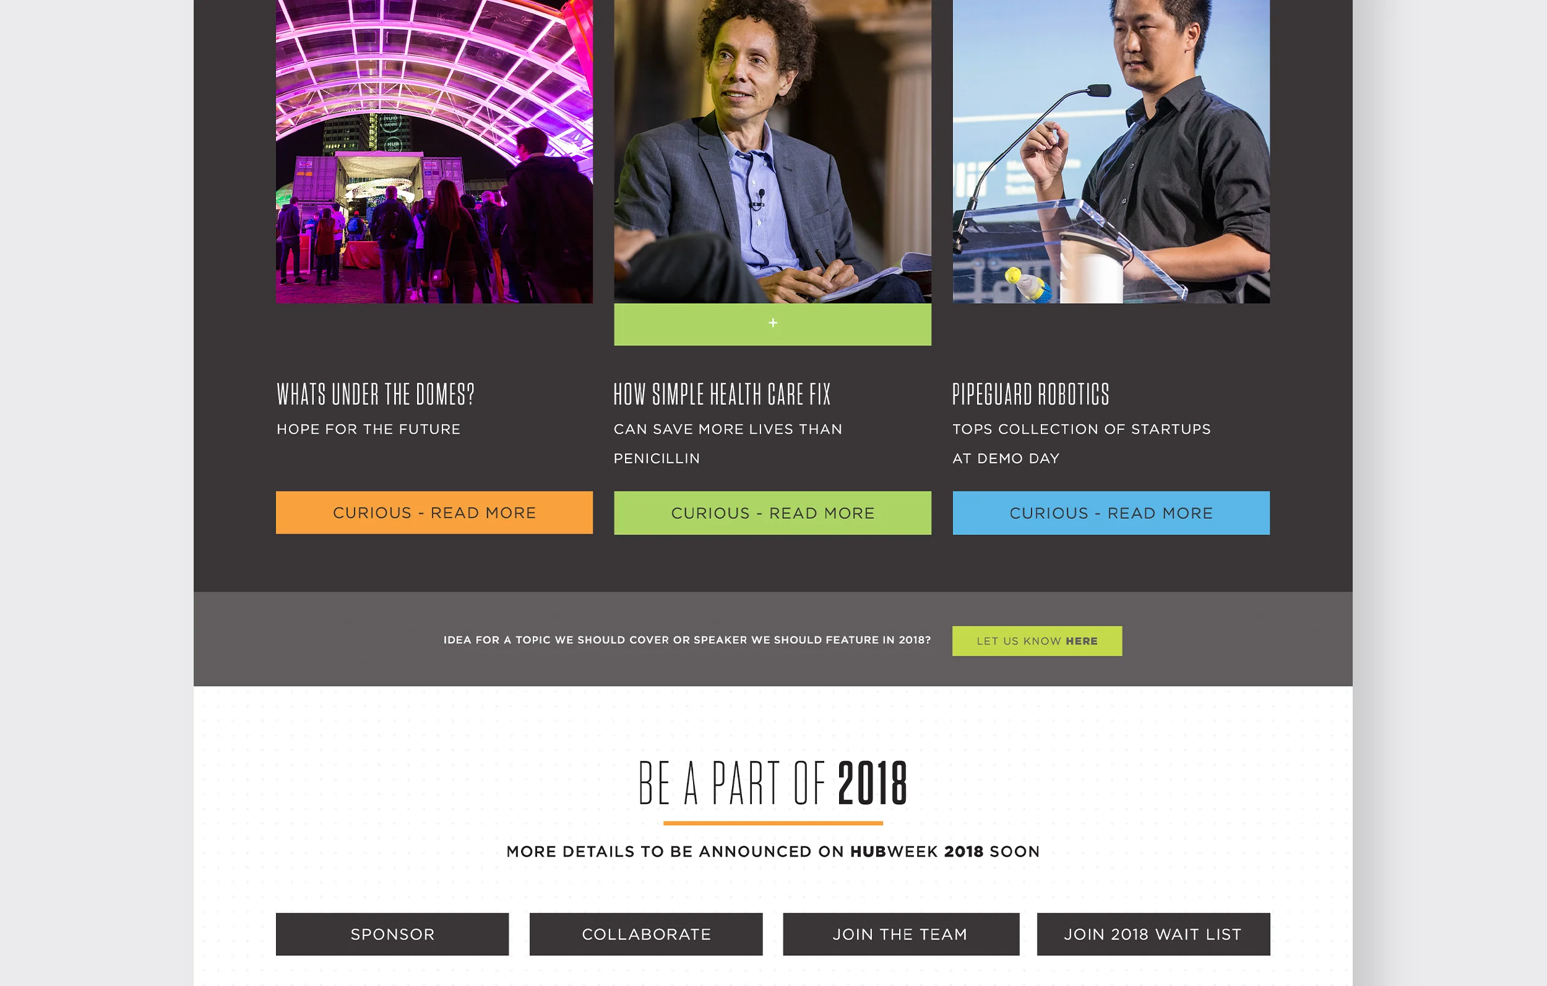This screenshot has width=1547, height=986.
Task: Select the Sponsor button
Action: pyautogui.click(x=392, y=934)
